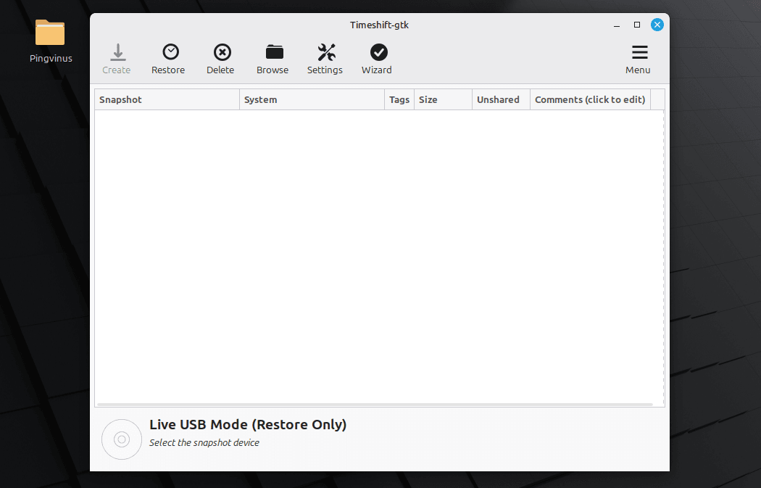Launch the setup Wizard

(x=378, y=53)
